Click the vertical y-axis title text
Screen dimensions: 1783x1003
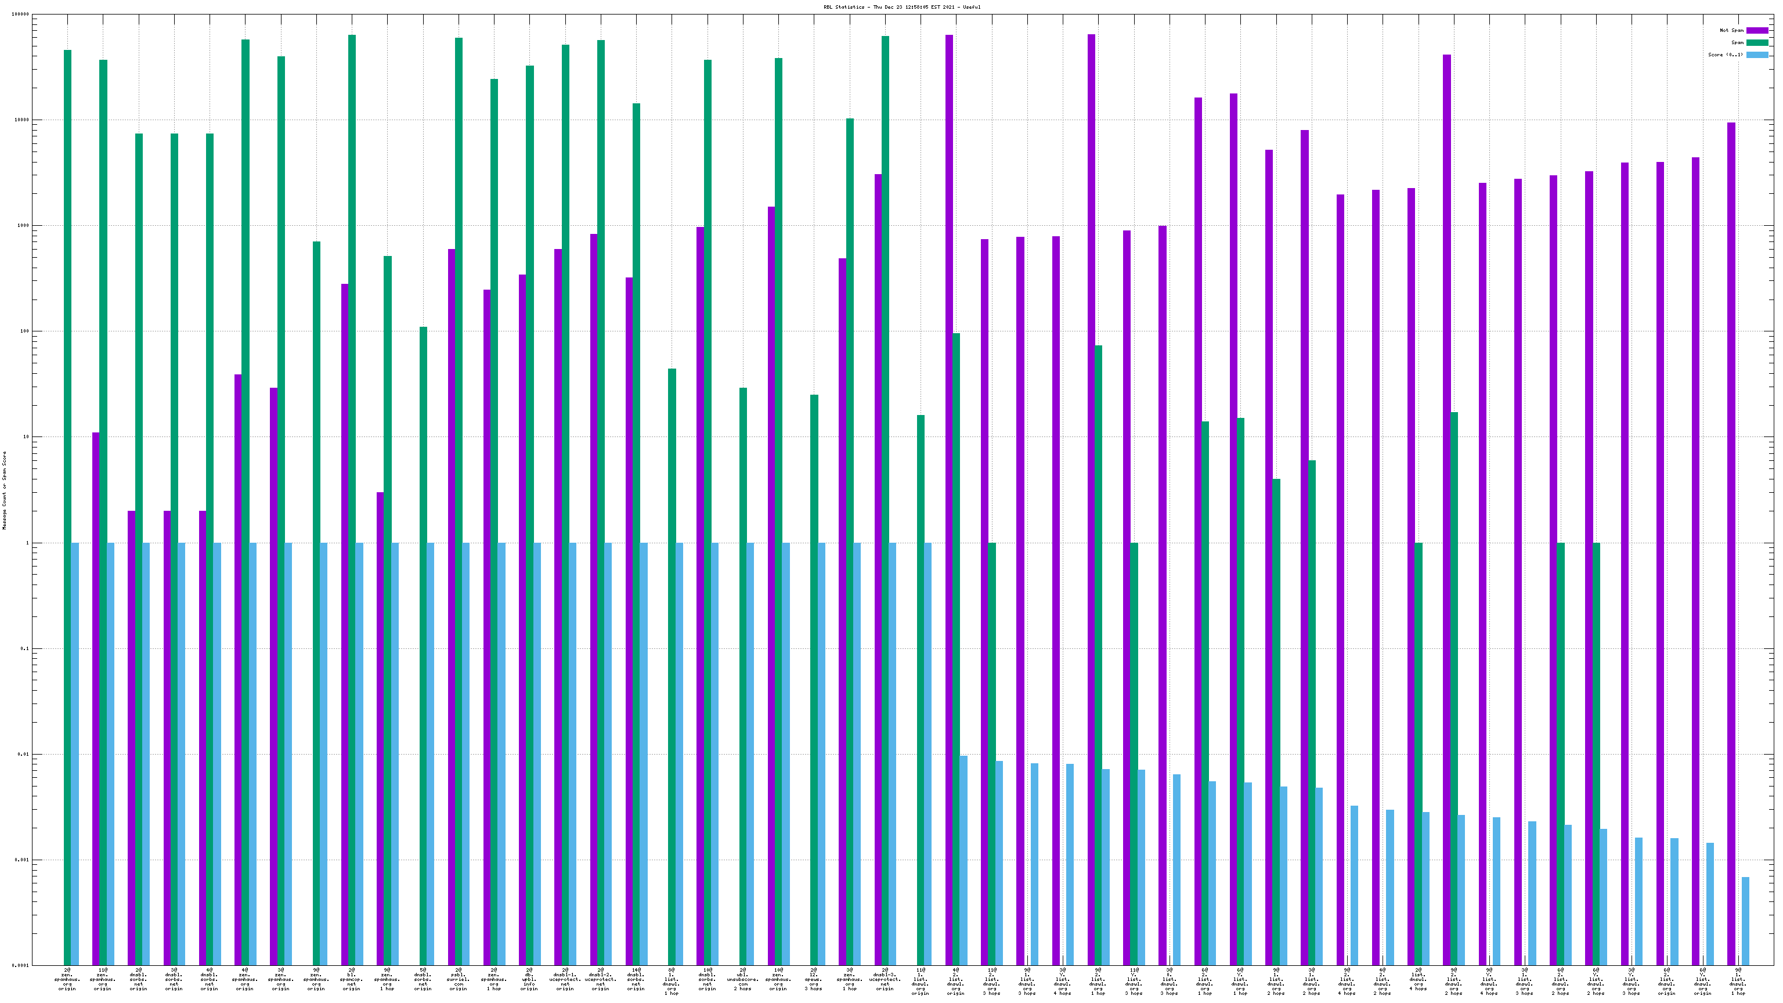5,490
